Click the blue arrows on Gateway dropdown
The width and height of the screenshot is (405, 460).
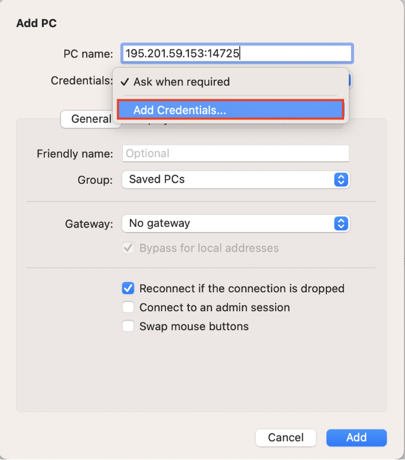pos(341,223)
